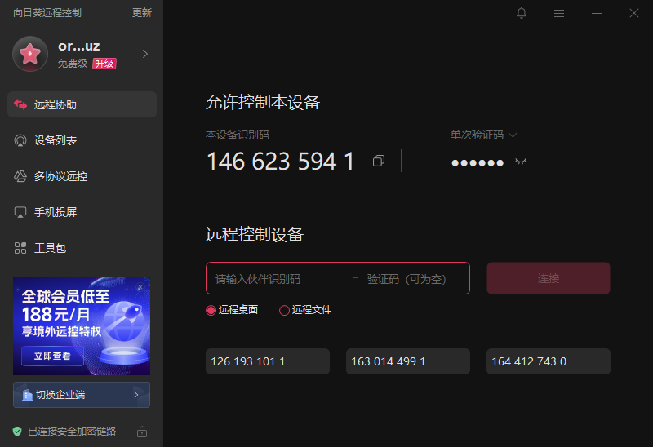Copy the device ID with the copy icon
Viewport: 653px width, 447px height.
(379, 161)
